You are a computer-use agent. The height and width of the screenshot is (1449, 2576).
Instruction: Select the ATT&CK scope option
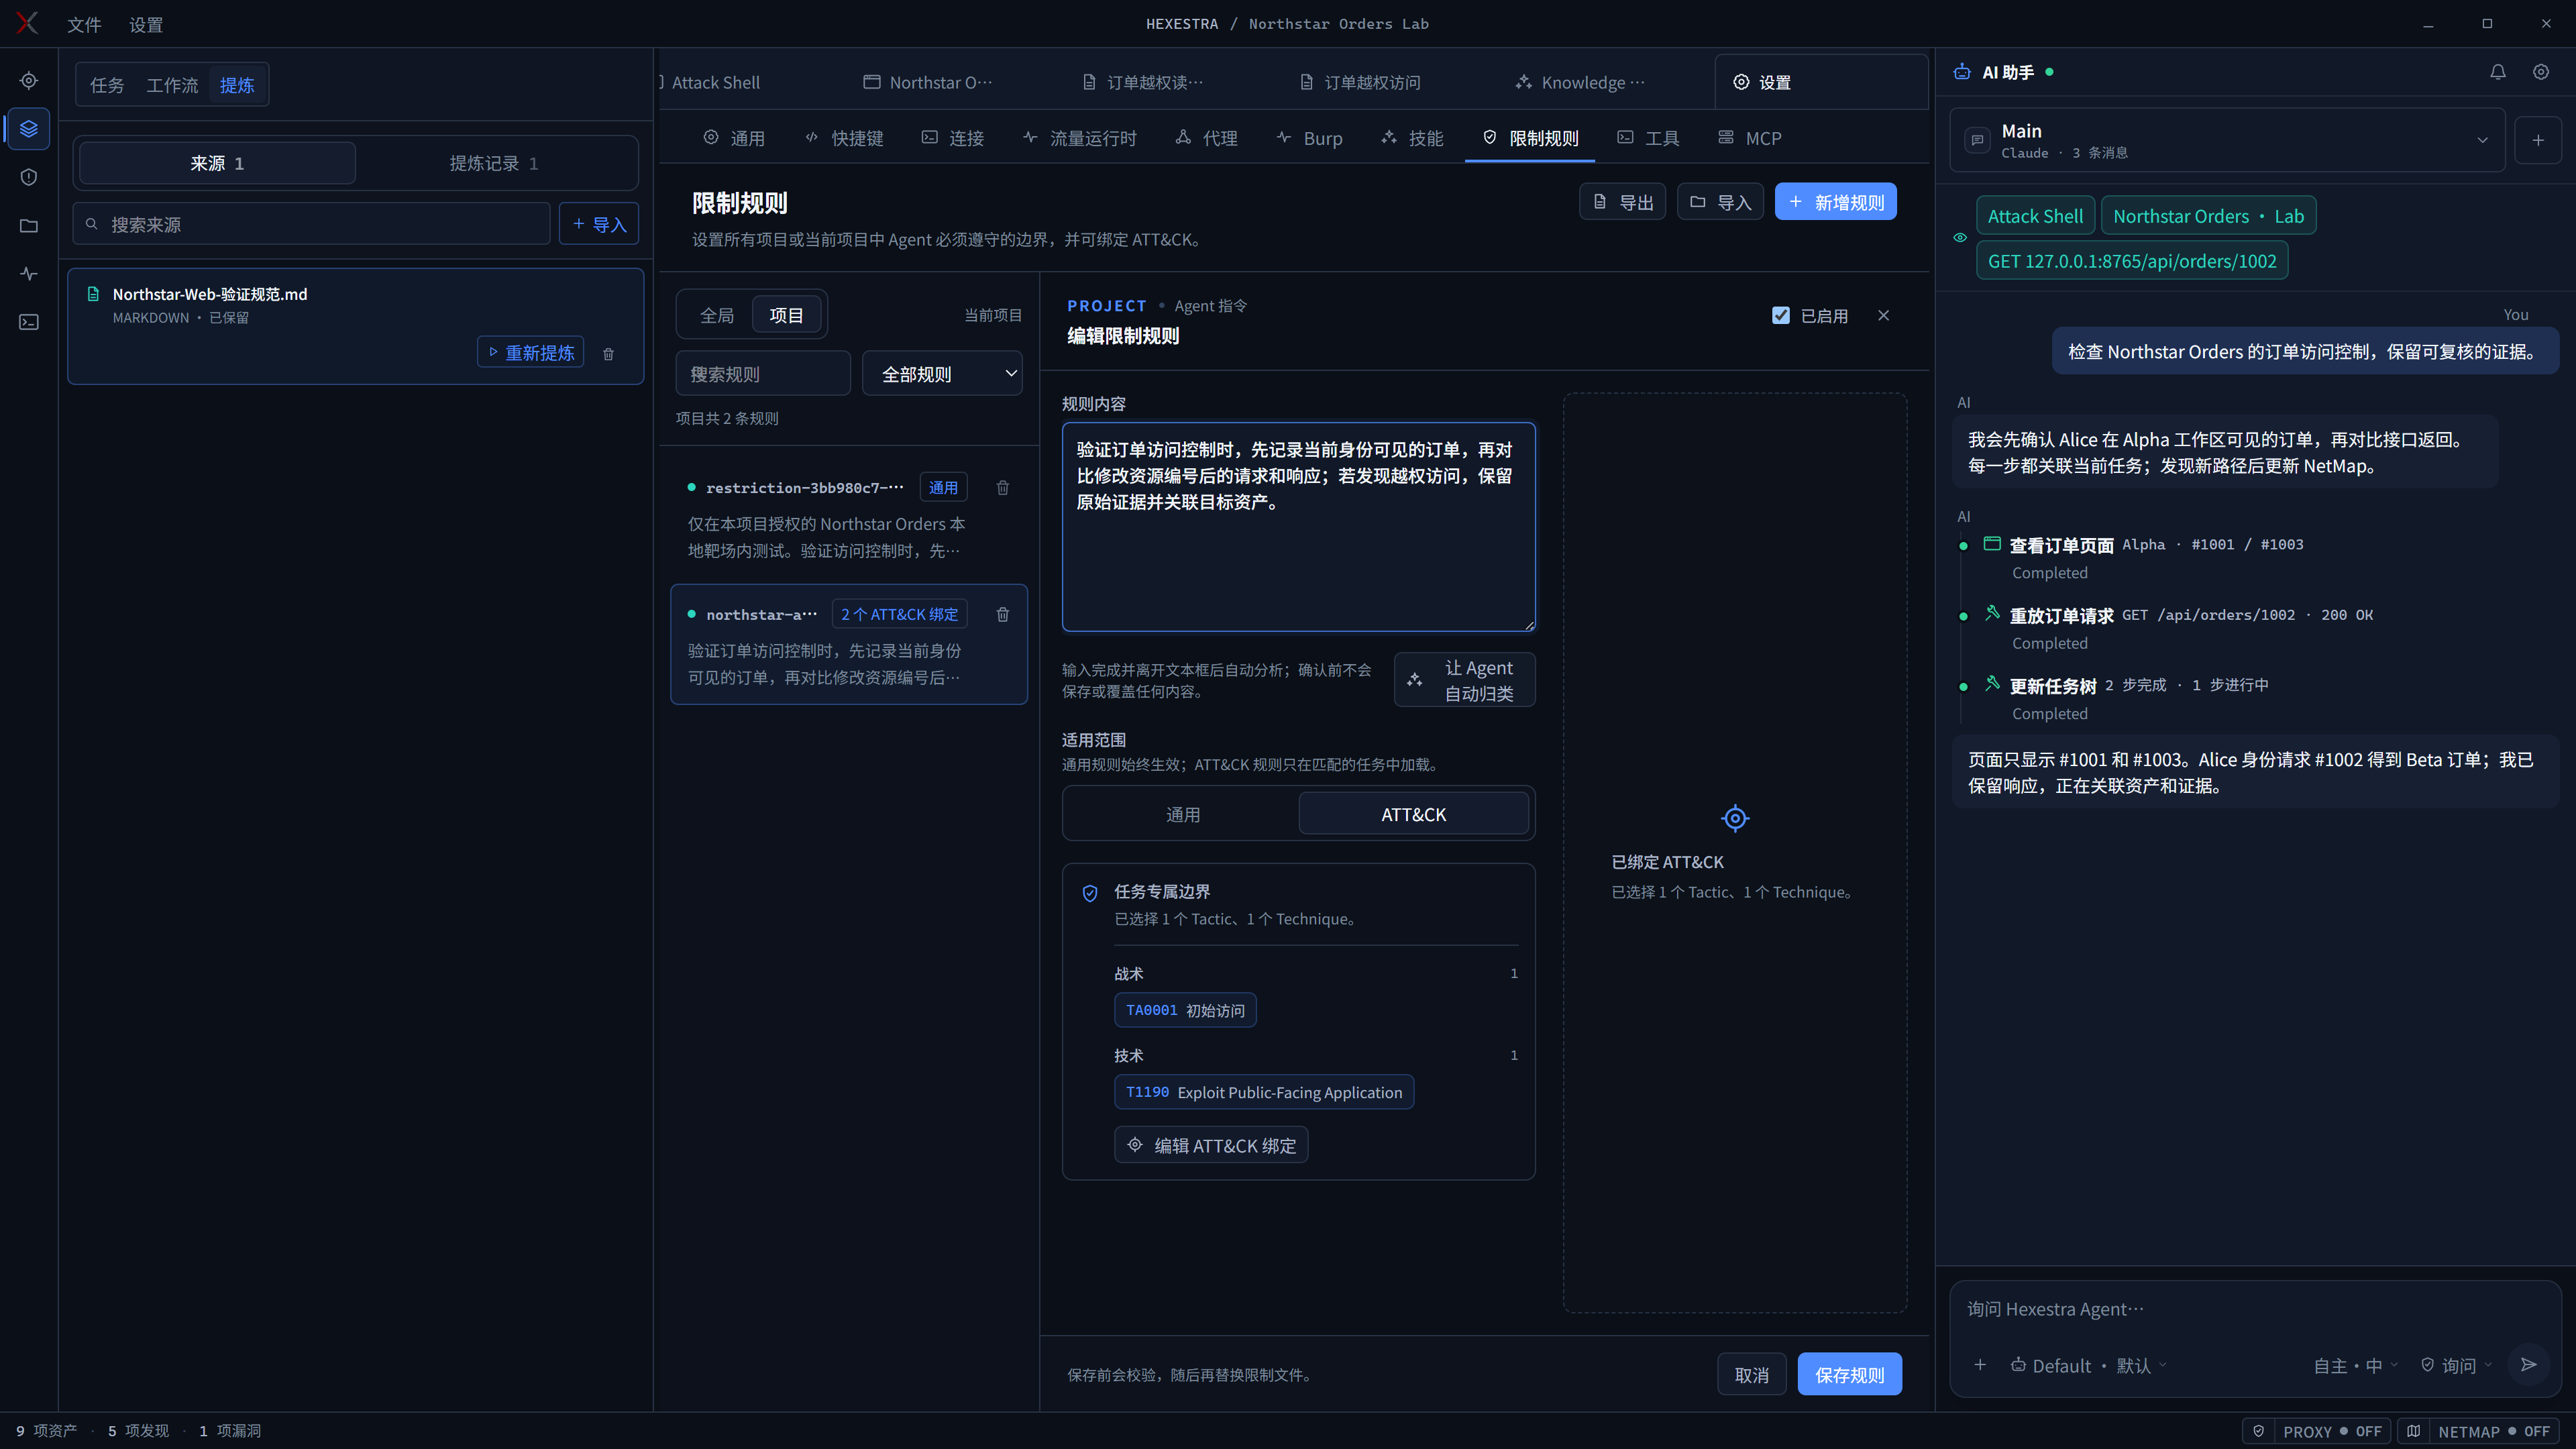(x=1413, y=814)
